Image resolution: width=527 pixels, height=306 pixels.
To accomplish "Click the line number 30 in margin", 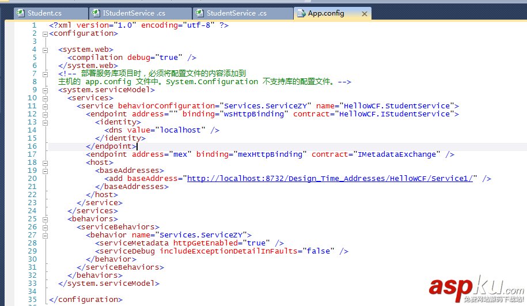I will coord(32,259).
